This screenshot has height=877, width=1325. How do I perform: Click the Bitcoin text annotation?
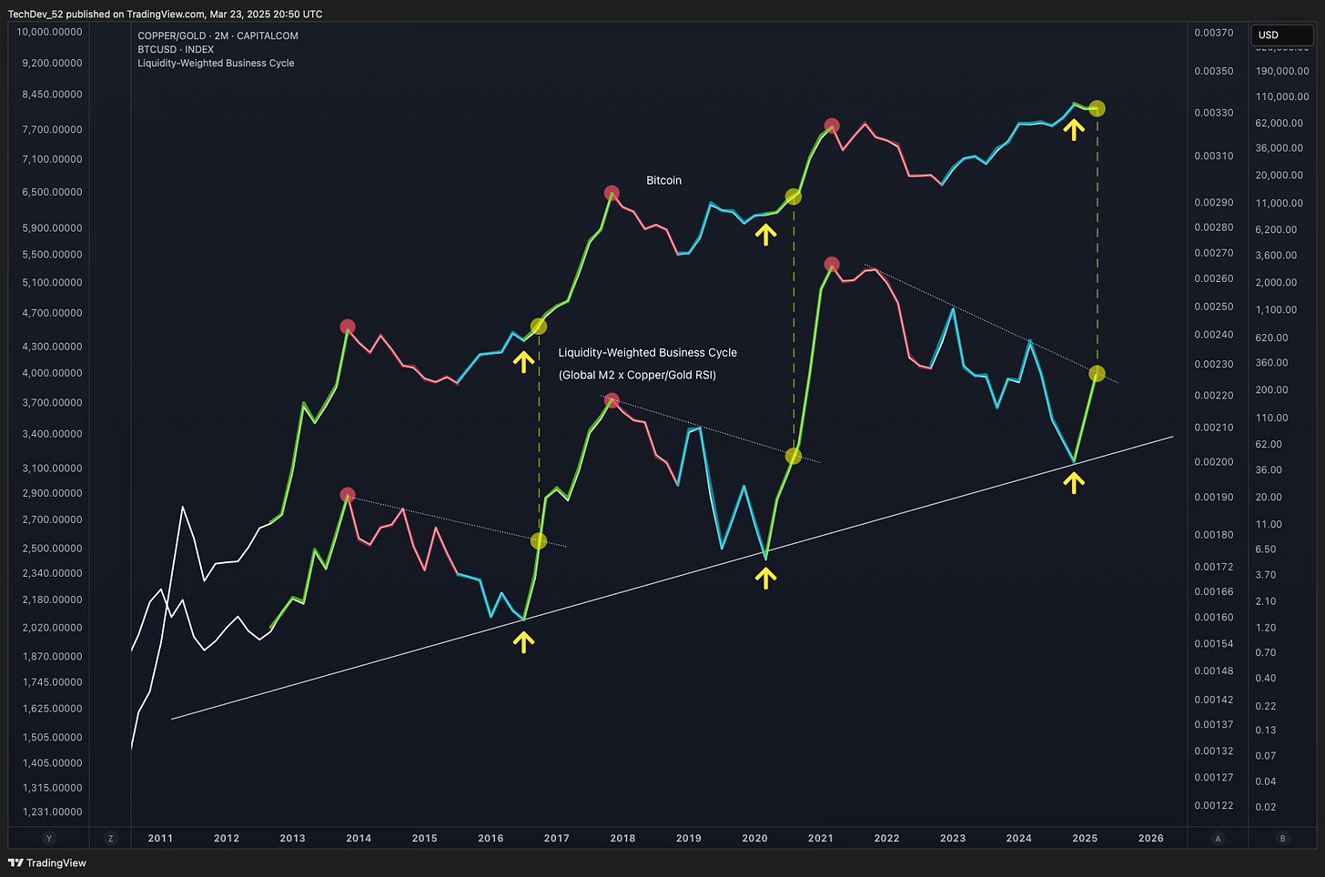[663, 180]
